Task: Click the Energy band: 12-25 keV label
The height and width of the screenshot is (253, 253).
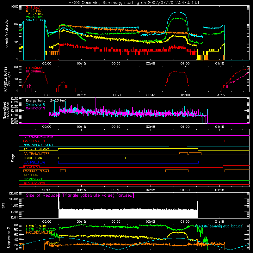Action: click(x=46, y=101)
